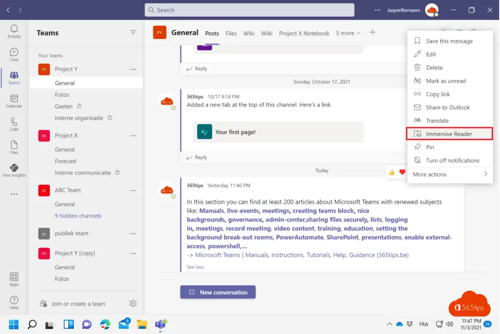Open Forecast channel under Project X

66,161
